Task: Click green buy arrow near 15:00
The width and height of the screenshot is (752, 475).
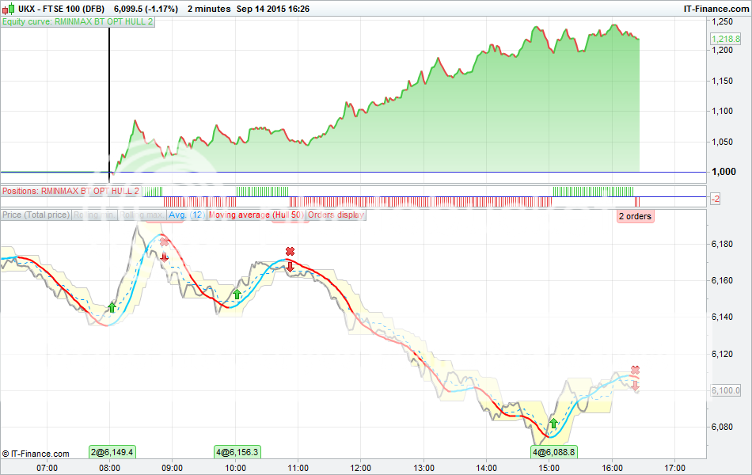Action: pos(554,424)
